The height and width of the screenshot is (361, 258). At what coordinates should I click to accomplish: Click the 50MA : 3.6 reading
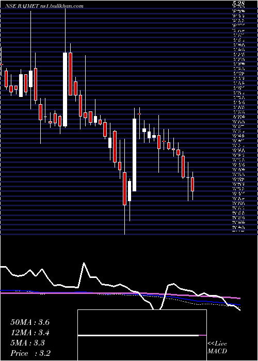(x=30, y=322)
